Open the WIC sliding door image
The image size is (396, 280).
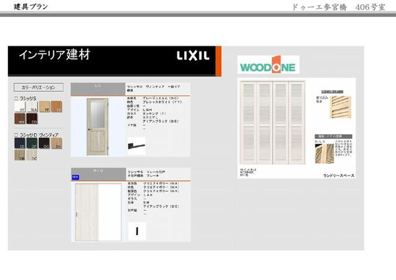[x=97, y=211]
